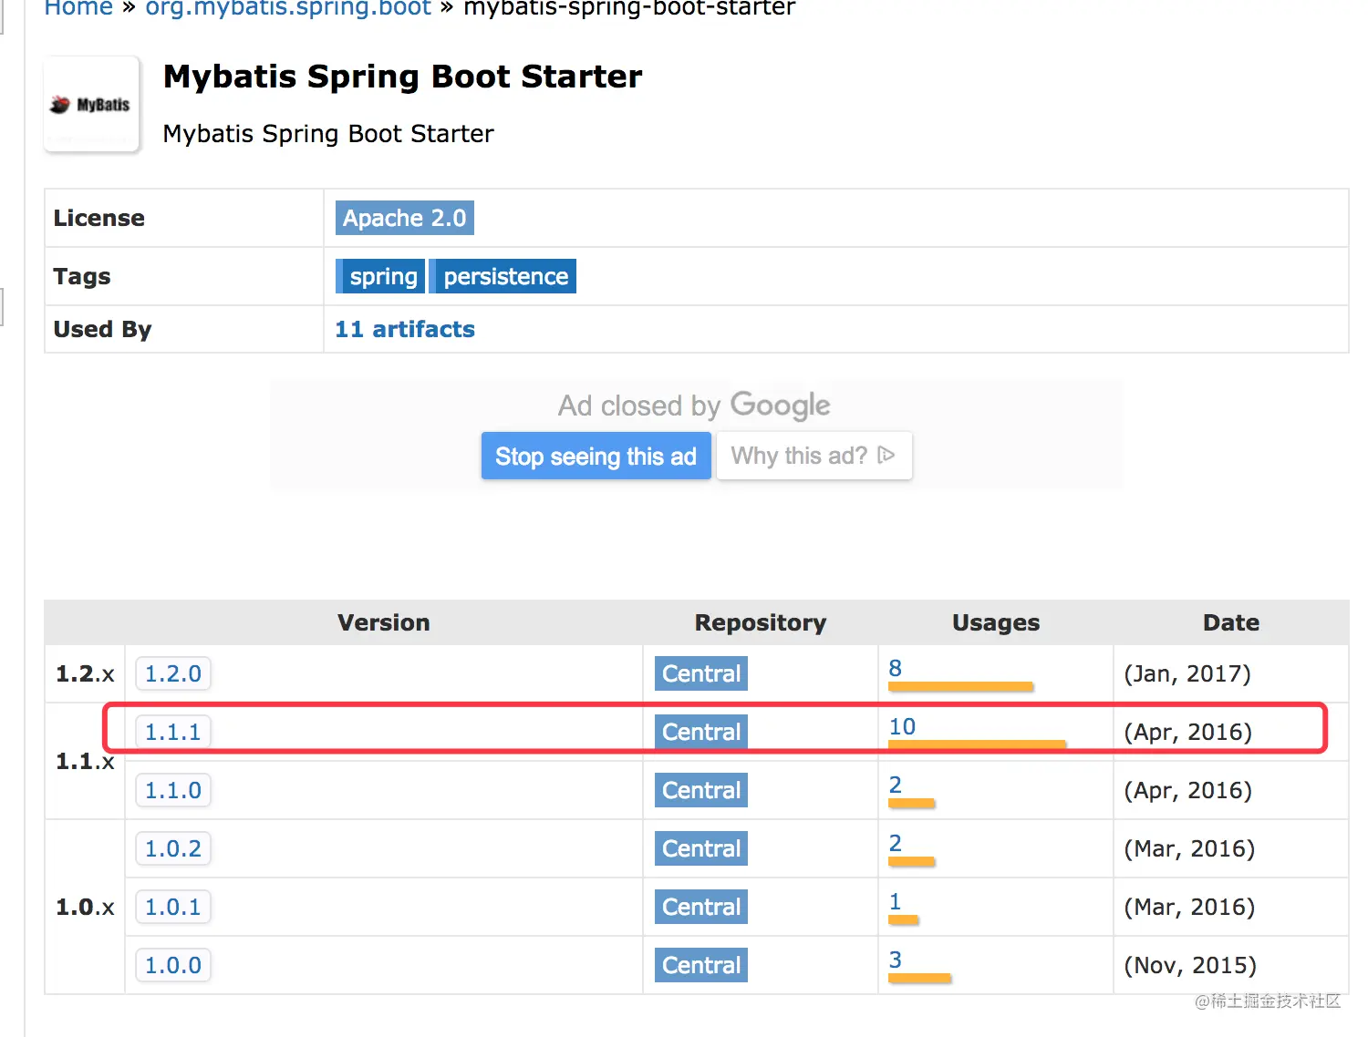This screenshot has width=1368, height=1037.
Task: Open version 1.0.1
Action: tap(173, 907)
